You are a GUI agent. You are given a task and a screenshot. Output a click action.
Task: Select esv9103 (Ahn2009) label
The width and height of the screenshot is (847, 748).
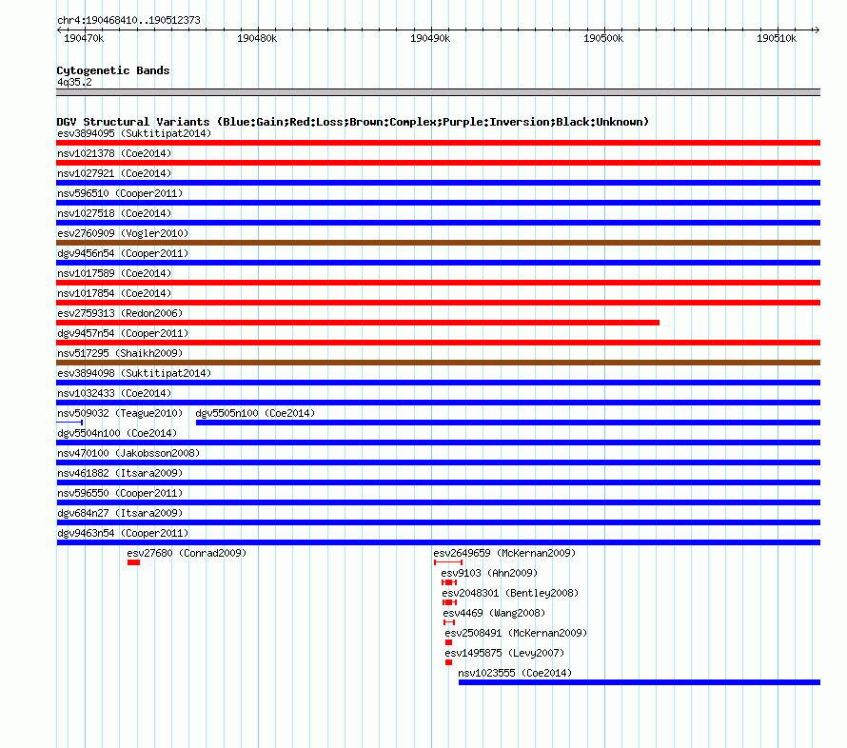pyautogui.click(x=489, y=573)
